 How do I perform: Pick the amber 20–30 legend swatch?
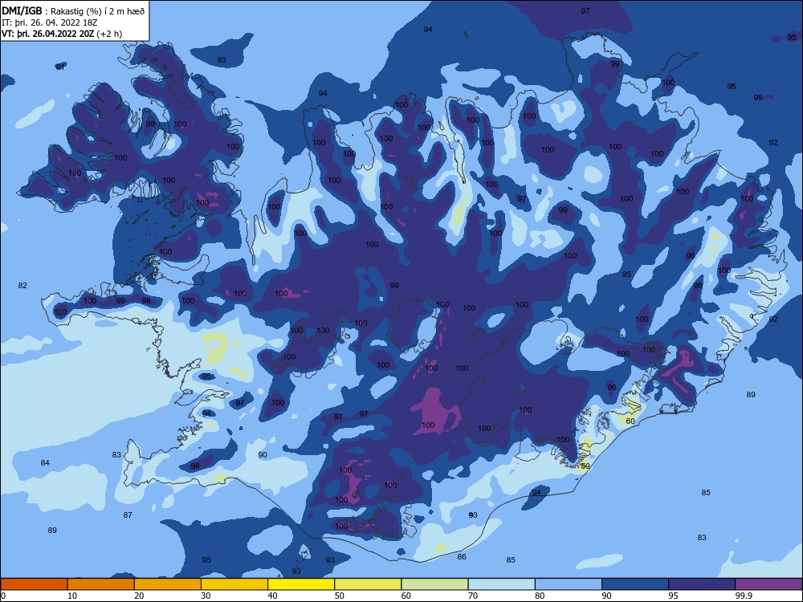[168, 584]
